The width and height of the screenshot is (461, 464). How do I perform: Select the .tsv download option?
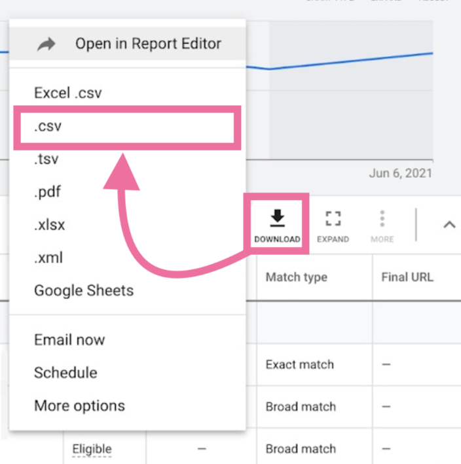(128, 159)
